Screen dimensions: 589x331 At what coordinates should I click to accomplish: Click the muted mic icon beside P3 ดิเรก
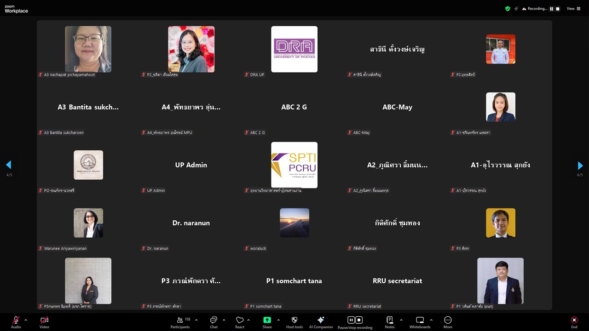pyautogui.click(x=453, y=248)
